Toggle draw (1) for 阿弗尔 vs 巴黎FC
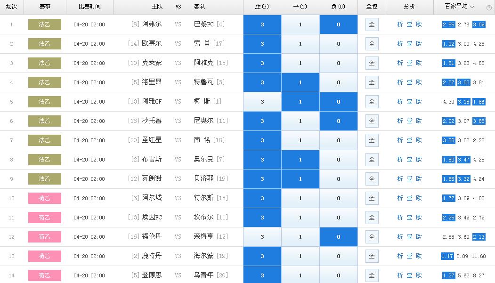 (300, 24)
